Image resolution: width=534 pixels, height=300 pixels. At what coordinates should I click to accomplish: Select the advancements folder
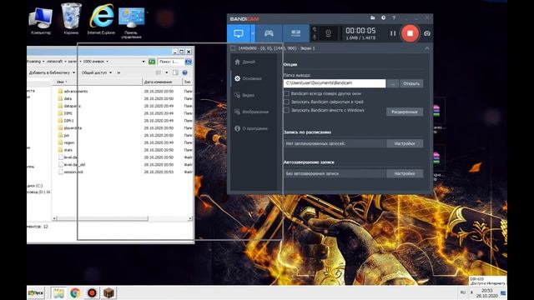pos(73,91)
